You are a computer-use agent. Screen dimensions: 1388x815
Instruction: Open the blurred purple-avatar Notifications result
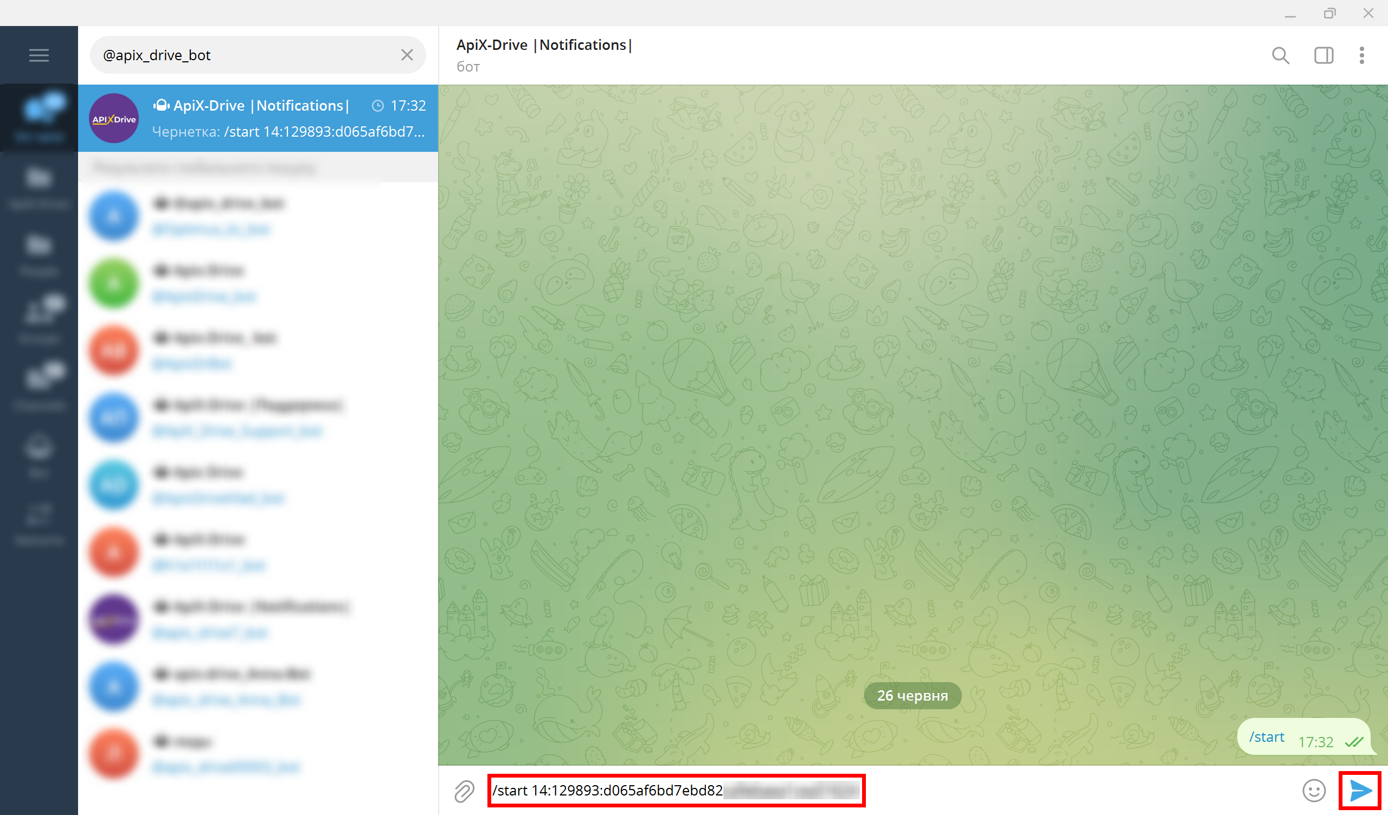tap(258, 619)
